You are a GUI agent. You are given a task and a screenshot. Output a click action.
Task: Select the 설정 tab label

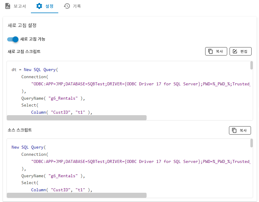pyautogui.click(x=49, y=6)
